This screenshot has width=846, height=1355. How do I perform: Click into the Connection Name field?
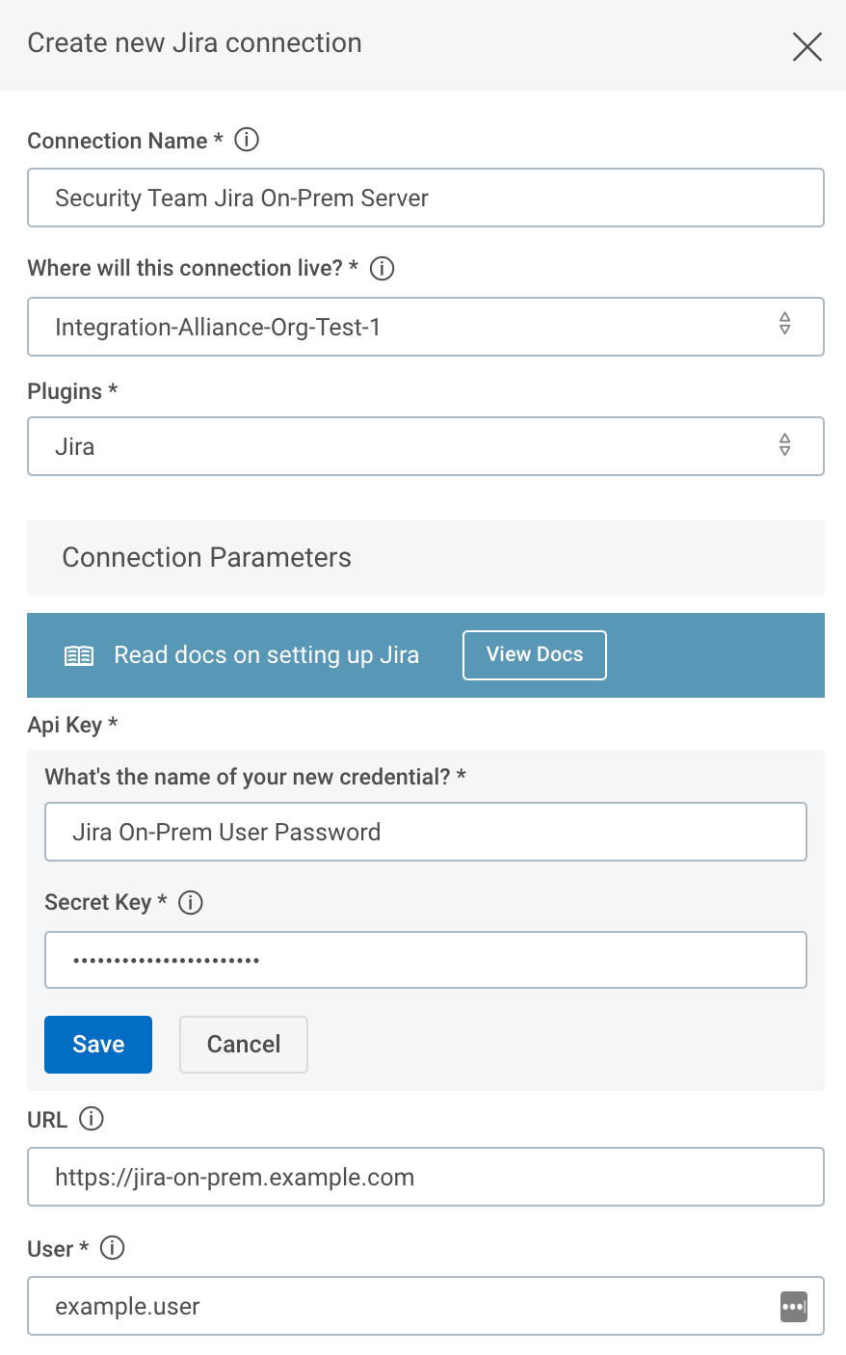[x=425, y=199]
